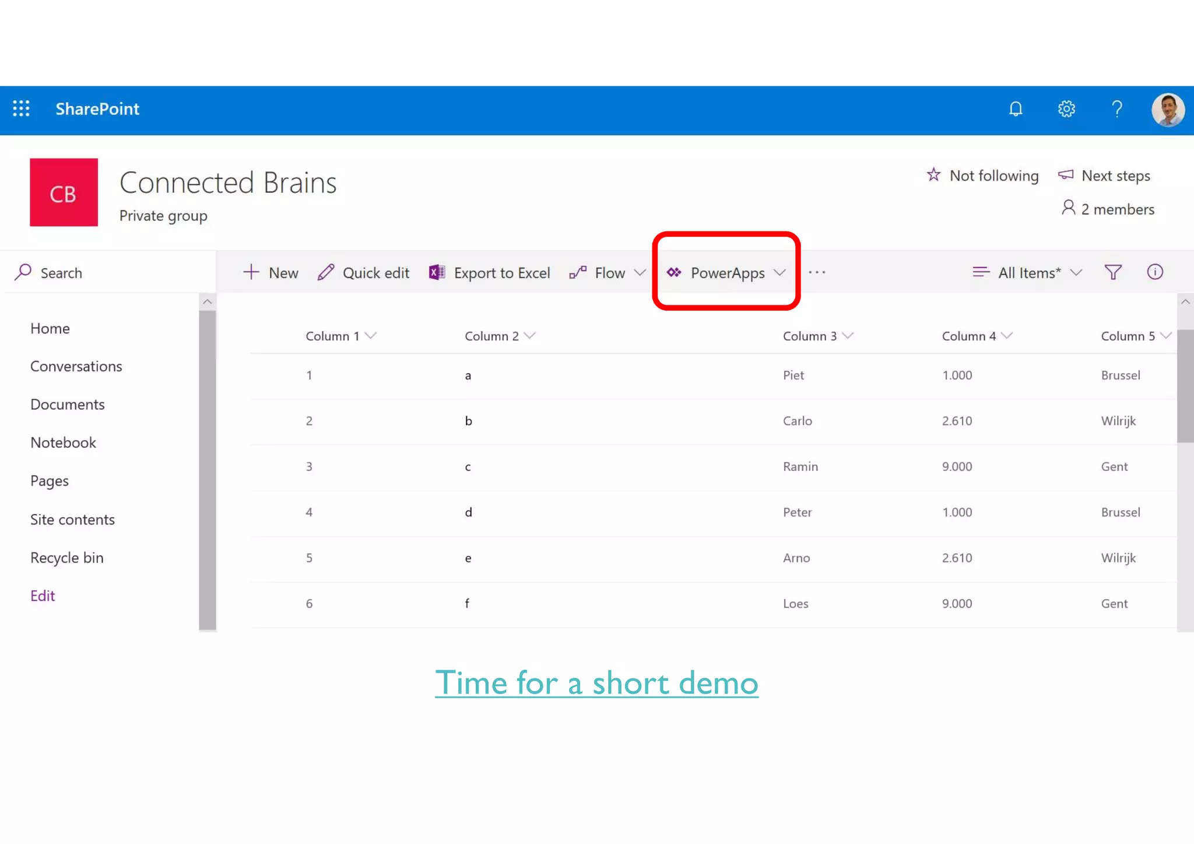1194x844 pixels.
Task: Select the row cell 'Arno'
Action: click(x=796, y=558)
